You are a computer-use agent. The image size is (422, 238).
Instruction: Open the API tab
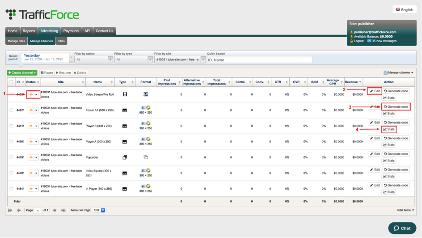click(87, 31)
